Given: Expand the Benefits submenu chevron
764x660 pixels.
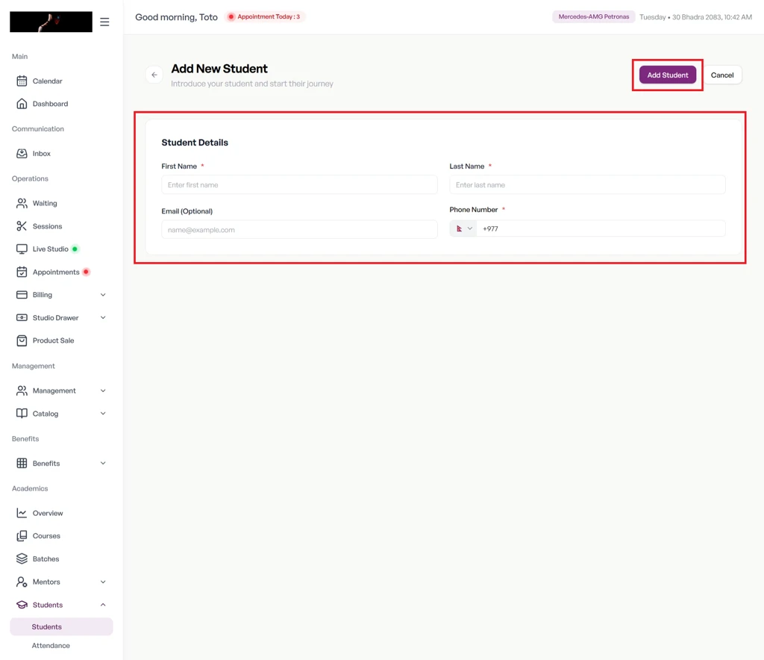Looking at the screenshot, I should pos(103,463).
